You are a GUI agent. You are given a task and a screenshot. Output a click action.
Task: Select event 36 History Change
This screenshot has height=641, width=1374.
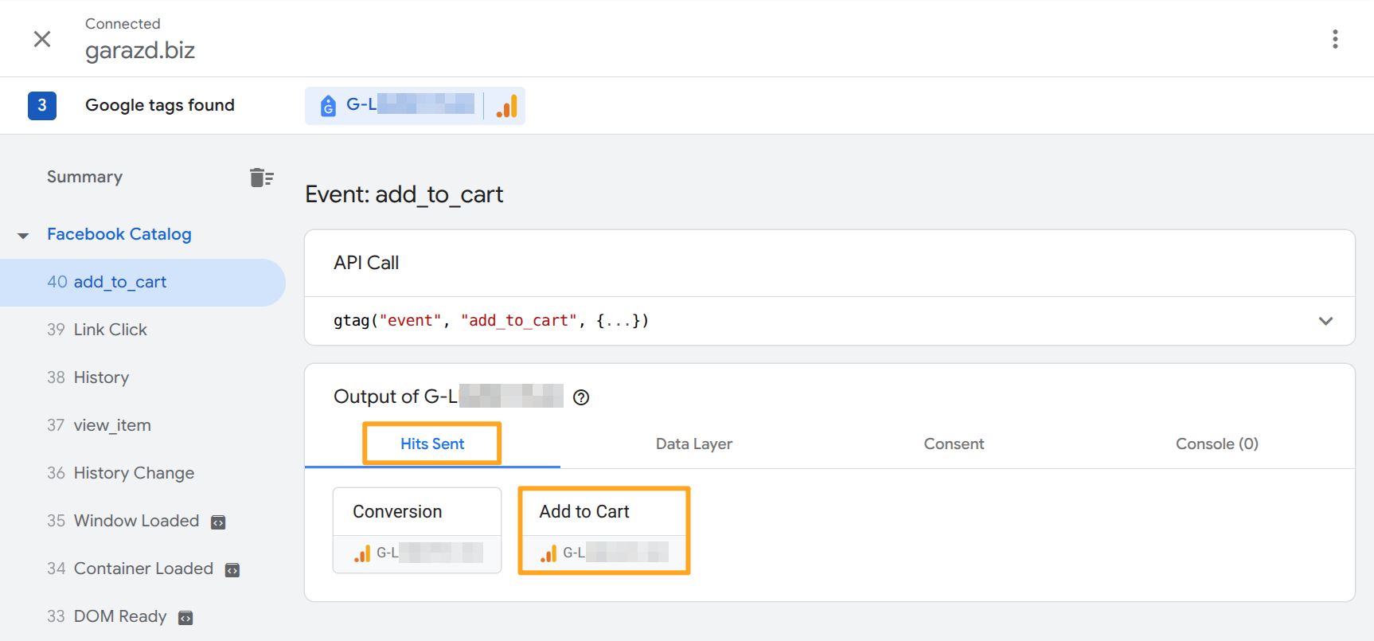[x=134, y=473]
